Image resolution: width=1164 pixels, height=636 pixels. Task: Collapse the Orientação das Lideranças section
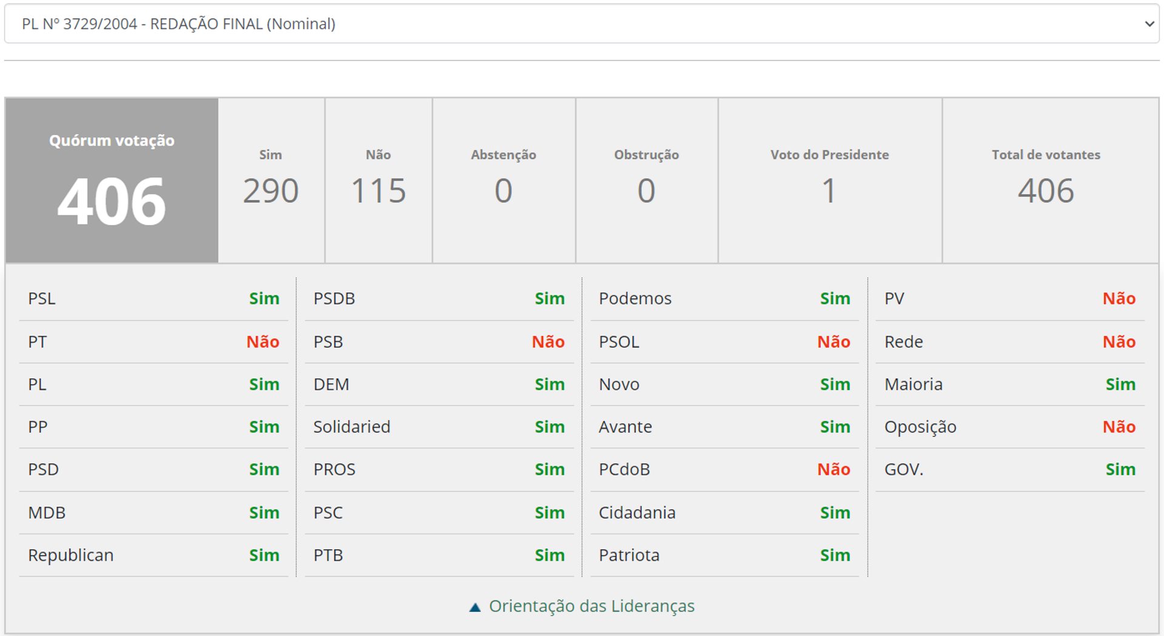pos(591,606)
